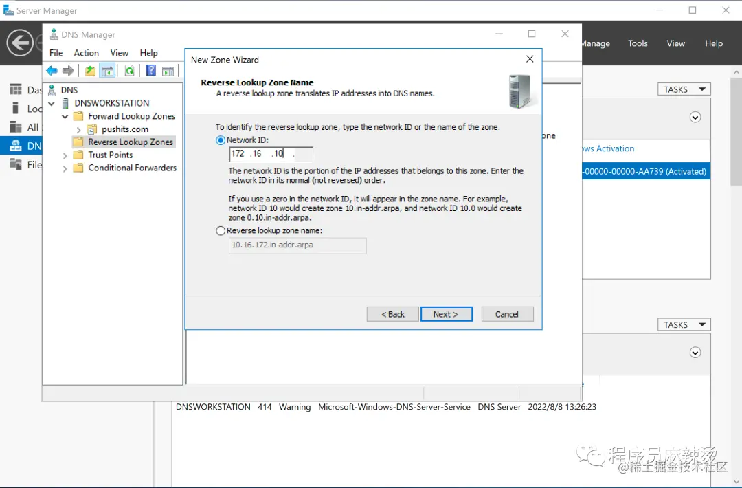The image size is (742, 488).
Task: Click the Server Manager round back arrow
Action: point(20,43)
